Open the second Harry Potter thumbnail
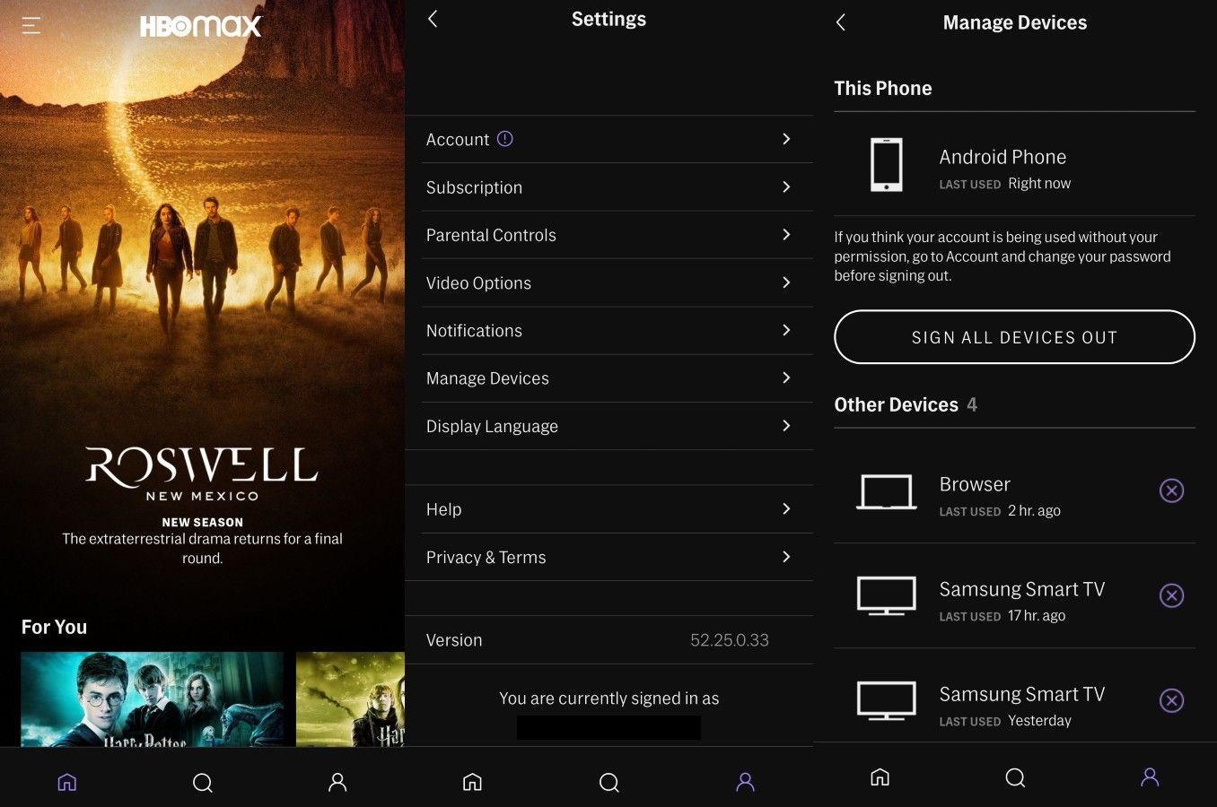 click(x=350, y=699)
